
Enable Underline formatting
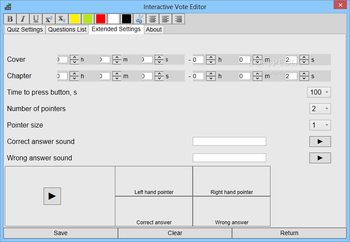36,19
